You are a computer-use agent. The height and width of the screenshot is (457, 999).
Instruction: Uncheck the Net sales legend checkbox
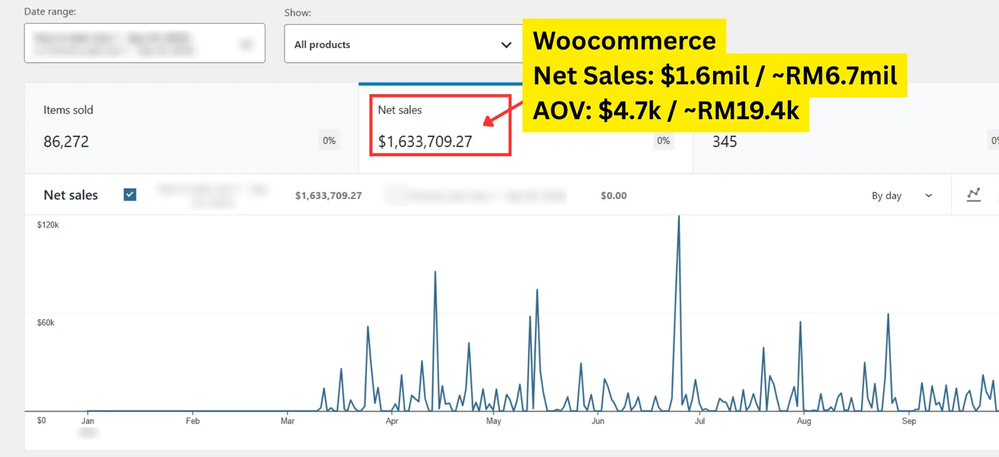coord(130,195)
